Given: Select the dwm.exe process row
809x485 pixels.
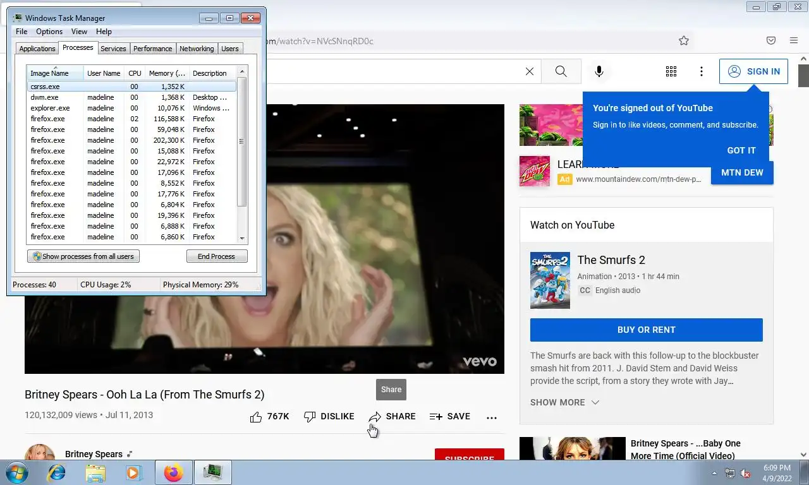Looking at the screenshot, I should (131, 97).
